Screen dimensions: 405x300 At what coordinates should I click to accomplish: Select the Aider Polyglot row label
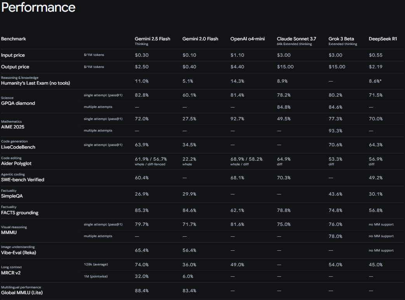pos(16,163)
